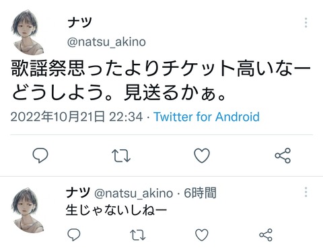Open the more options menu on main tweet
The image size is (323, 252).
click(x=306, y=23)
